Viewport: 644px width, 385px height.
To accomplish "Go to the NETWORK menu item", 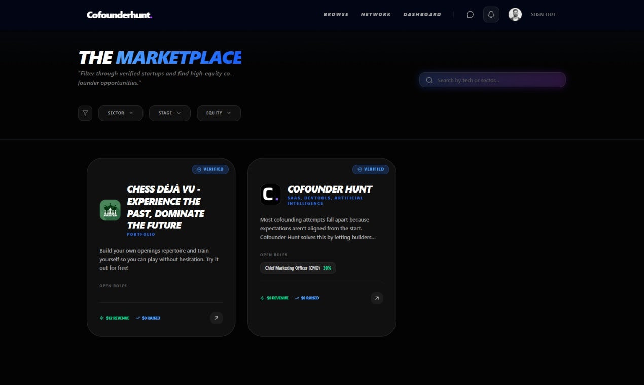I will click(x=376, y=14).
